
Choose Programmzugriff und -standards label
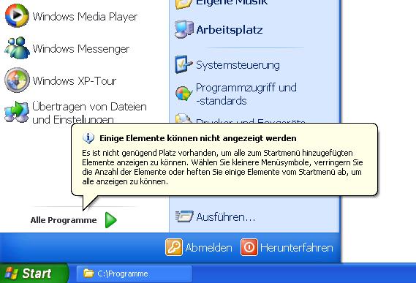tap(246, 94)
